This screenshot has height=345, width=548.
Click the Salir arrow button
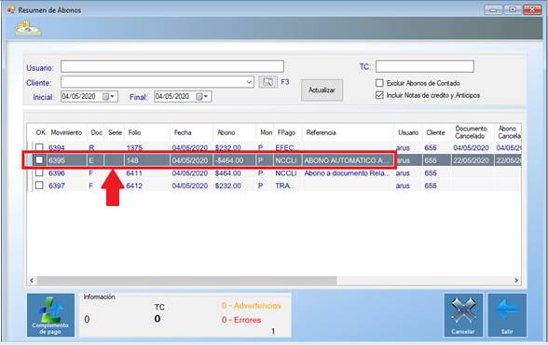507,315
